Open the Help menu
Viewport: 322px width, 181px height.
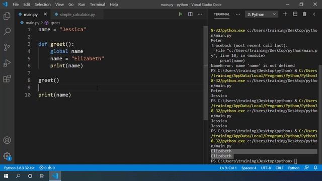tap(114, 5)
